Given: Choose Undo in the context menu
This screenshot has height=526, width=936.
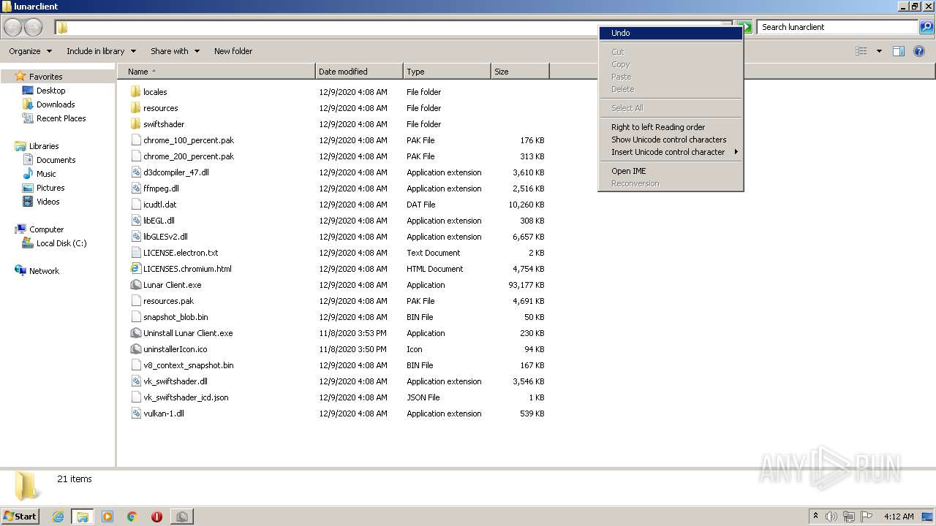Looking at the screenshot, I should (671, 33).
